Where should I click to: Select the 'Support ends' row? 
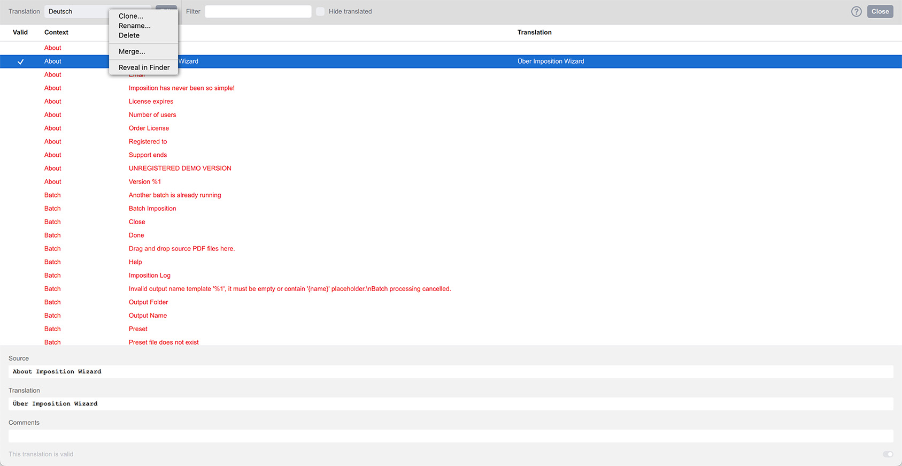coord(451,155)
